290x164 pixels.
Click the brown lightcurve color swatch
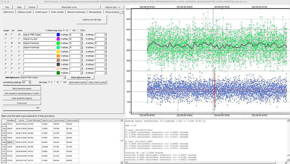(x=58, y=60)
